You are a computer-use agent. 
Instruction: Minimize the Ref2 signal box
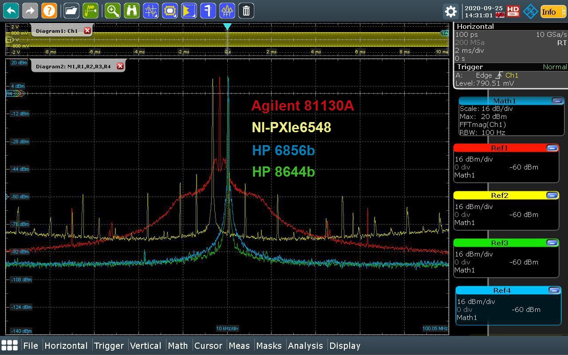pyautogui.click(x=552, y=195)
